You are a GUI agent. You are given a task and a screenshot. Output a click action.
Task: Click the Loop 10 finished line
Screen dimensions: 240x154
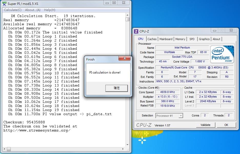coord(44,73)
